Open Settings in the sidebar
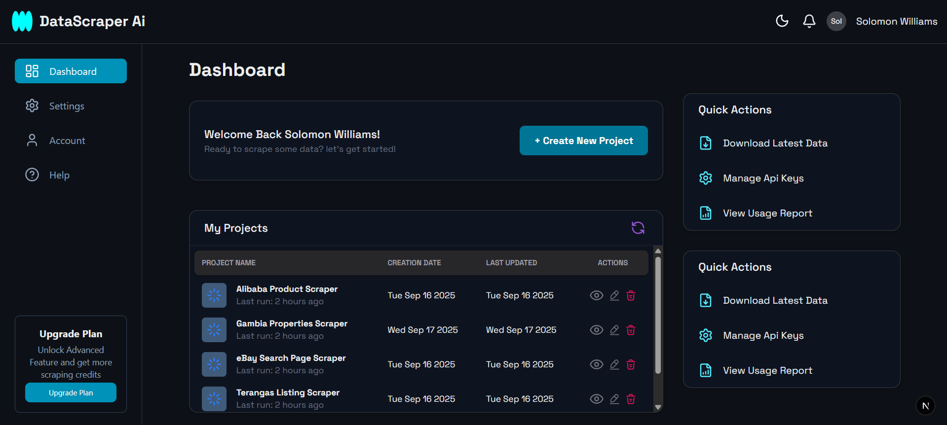This screenshot has height=425, width=947. click(66, 106)
